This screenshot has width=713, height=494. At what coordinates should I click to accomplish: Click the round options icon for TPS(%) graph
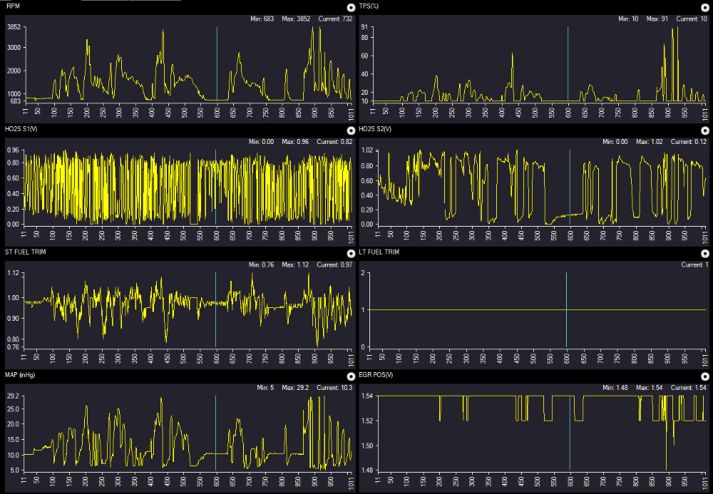705,6
